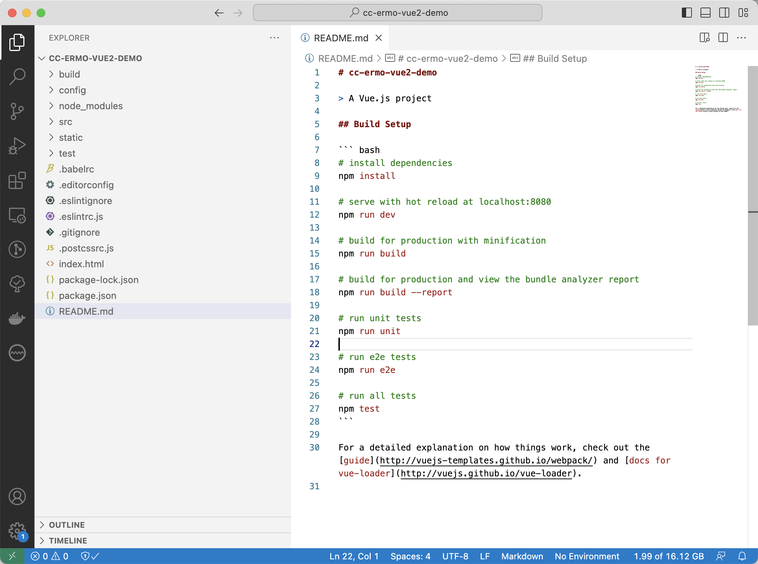Open .babelrc file
This screenshot has height=564, width=758.
(x=163, y=169)
